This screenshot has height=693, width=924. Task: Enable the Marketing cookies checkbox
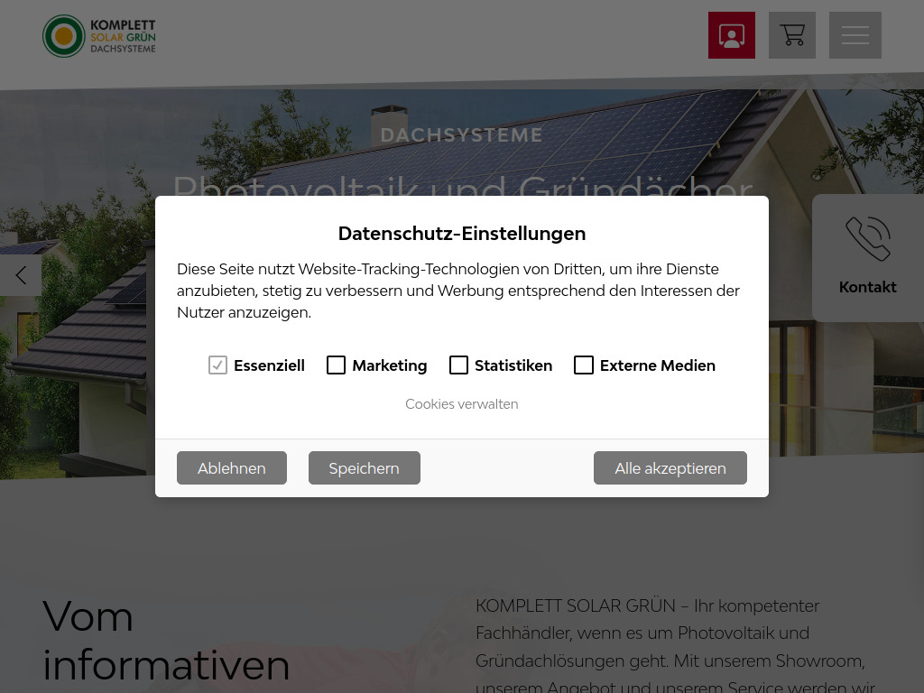[x=336, y=365]
